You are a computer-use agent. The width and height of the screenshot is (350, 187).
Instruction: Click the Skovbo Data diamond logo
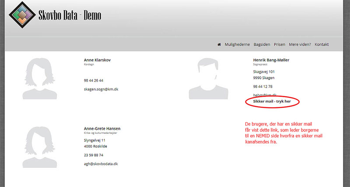point(22,15)
